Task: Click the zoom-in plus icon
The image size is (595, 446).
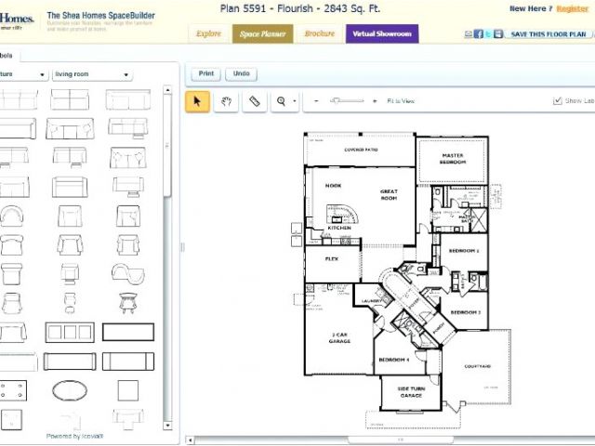Action: pos(374,101)
